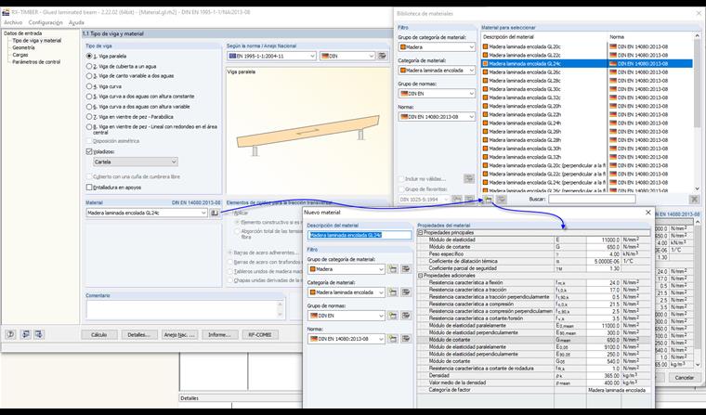Select 6. Viga curva con altura variable
706x415 pixels.
[x=89, y=107]
